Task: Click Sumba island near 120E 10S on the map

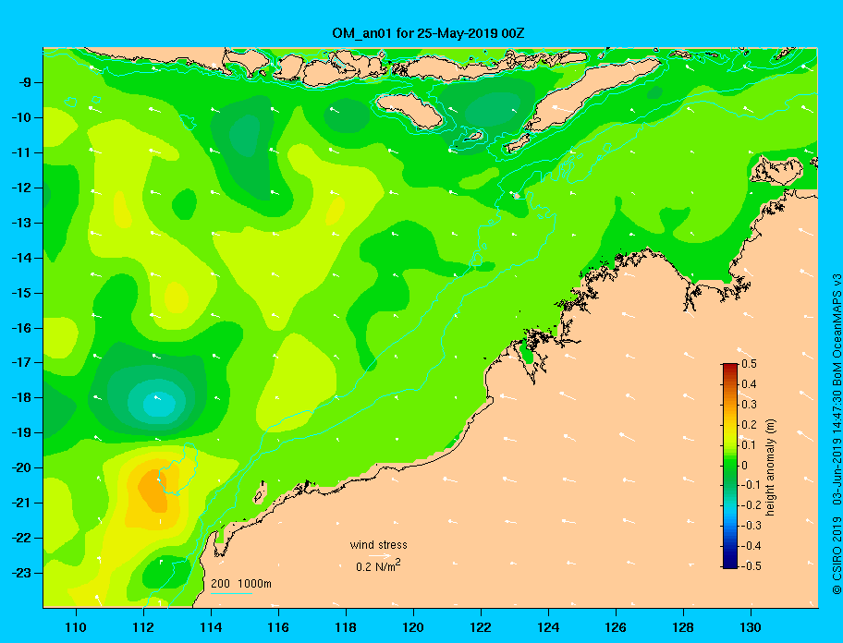Action: point(409,111)
